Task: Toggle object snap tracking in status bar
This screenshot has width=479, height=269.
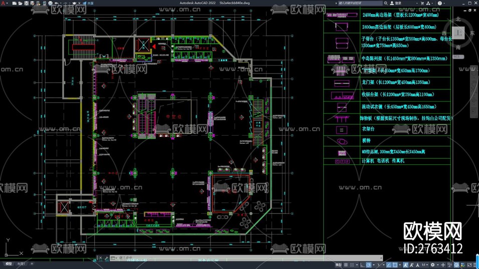Action: click(x=389, y=265)
